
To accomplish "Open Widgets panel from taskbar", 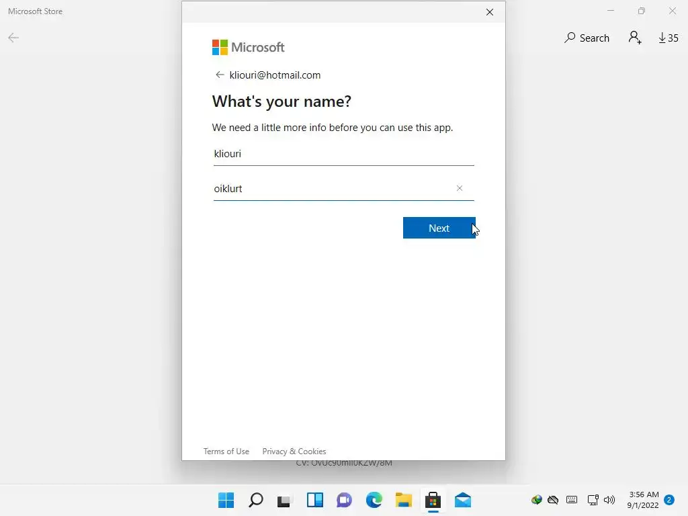I will click(315, 500).
